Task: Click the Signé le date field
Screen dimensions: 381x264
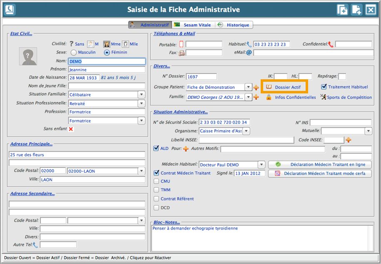Action: pyautogui.click(x=249, y=174)
